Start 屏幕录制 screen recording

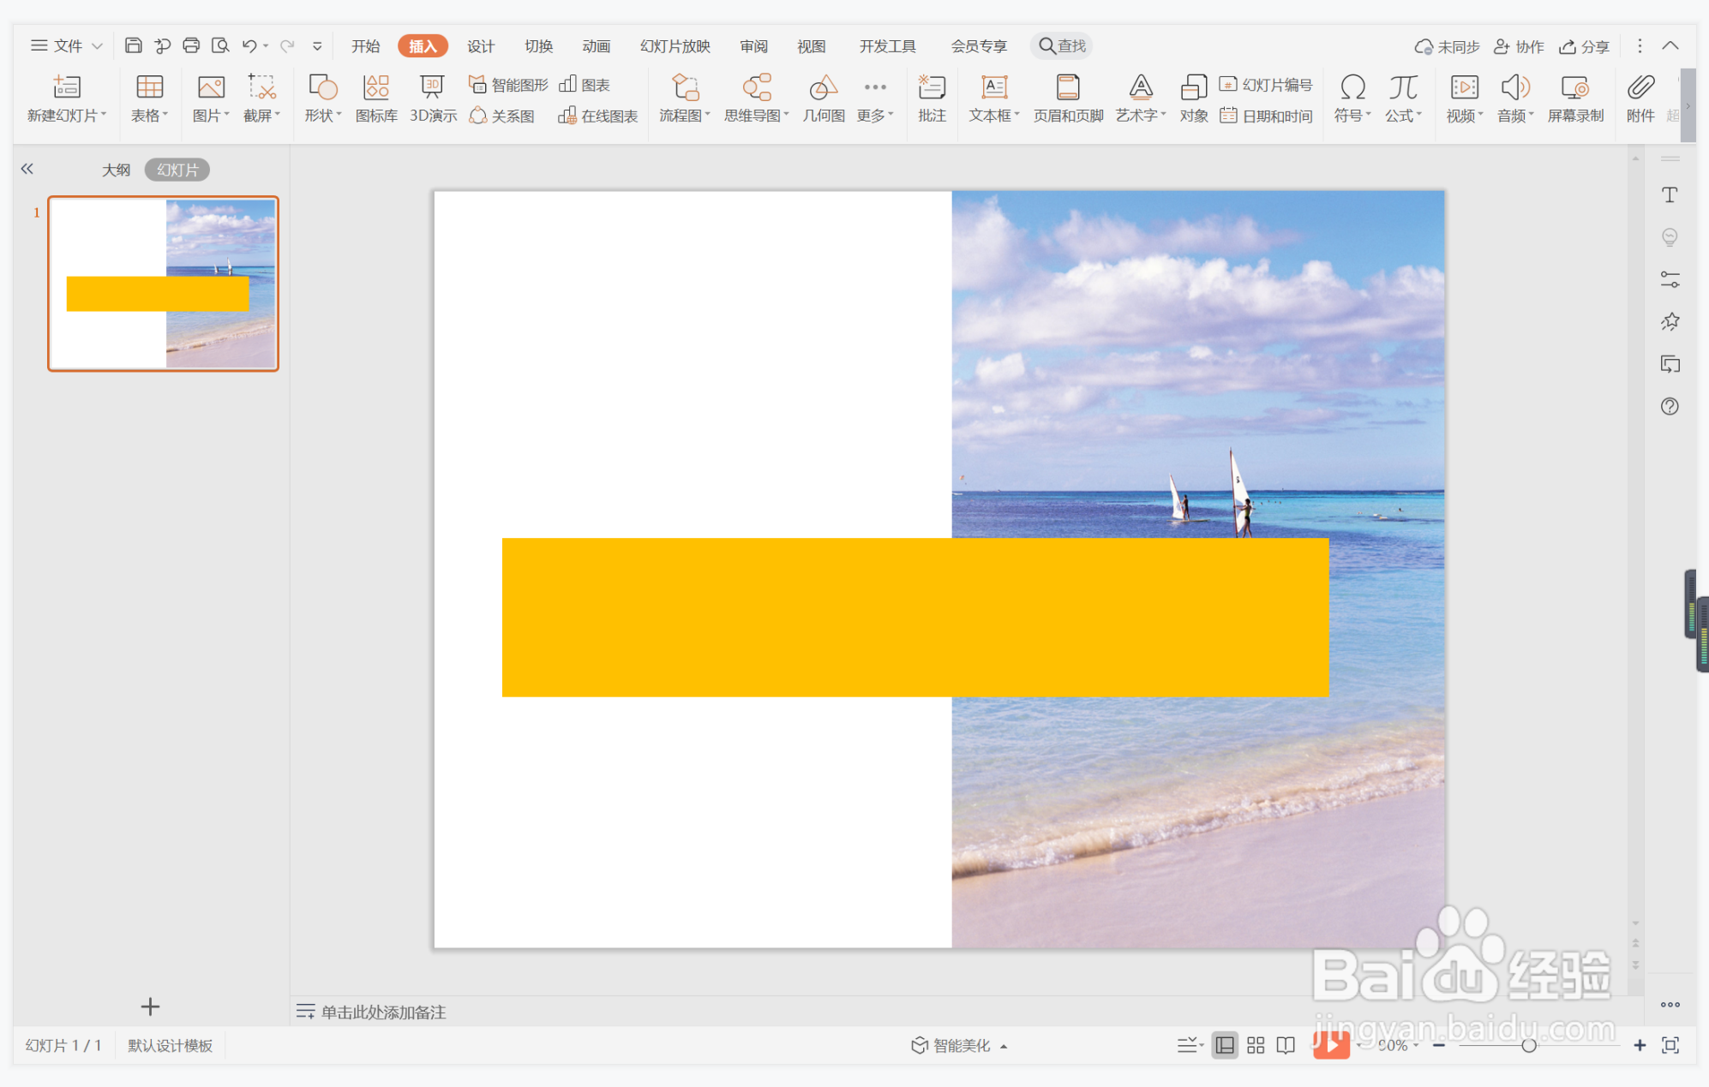[x=1575, y=99]
